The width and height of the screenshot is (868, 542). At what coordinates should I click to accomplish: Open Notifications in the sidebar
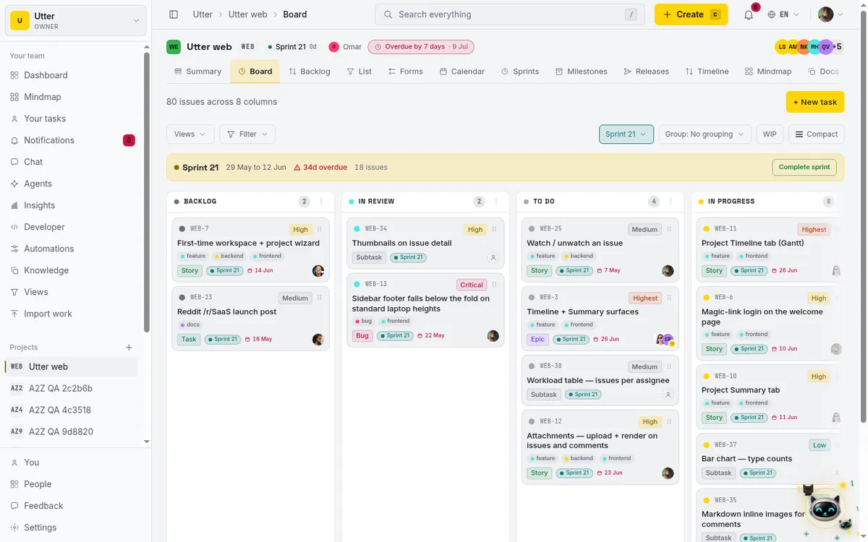tap(49, 140)
